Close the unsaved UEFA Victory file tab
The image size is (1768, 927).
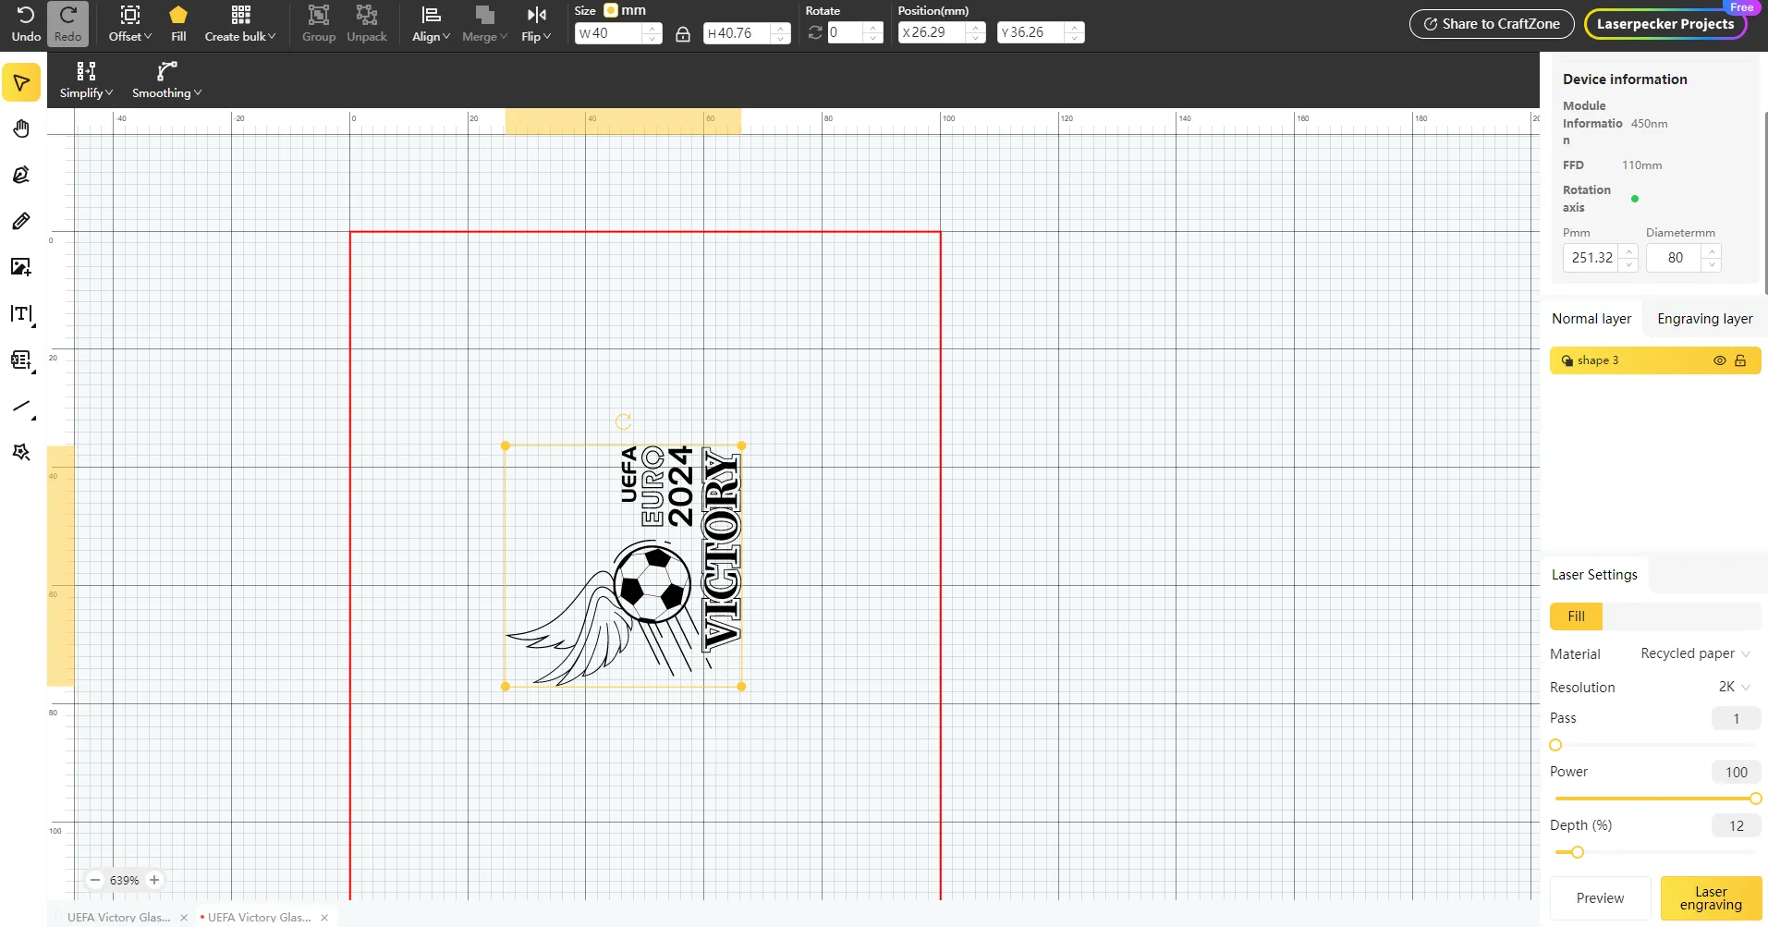coord(324,918)
